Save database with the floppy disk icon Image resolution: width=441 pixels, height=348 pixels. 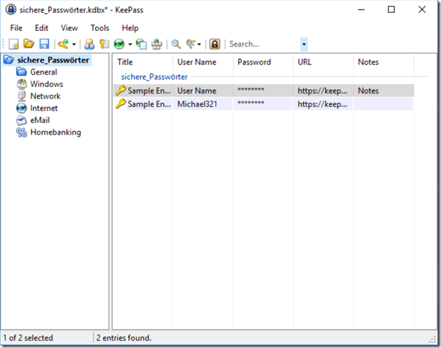pos(44,44)
